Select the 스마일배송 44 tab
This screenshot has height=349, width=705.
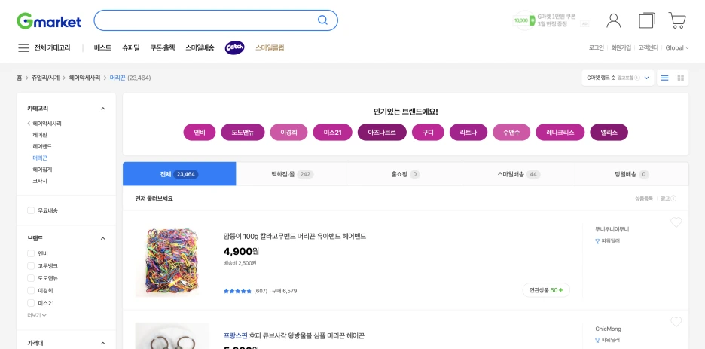[x=518, y=174]
